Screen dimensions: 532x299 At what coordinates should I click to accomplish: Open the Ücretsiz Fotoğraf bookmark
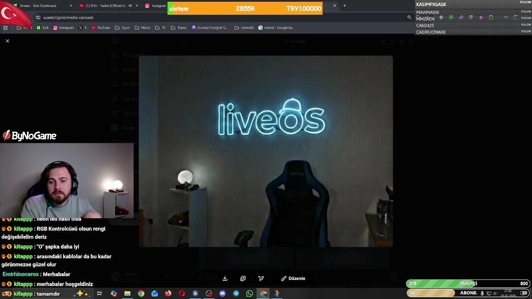[210, 28]
